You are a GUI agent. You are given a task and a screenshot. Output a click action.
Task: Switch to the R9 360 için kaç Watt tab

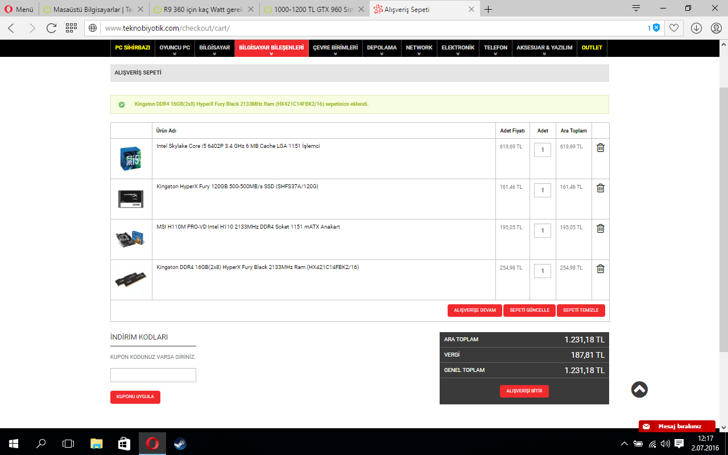pyautogui.click(x=204, y=10)
